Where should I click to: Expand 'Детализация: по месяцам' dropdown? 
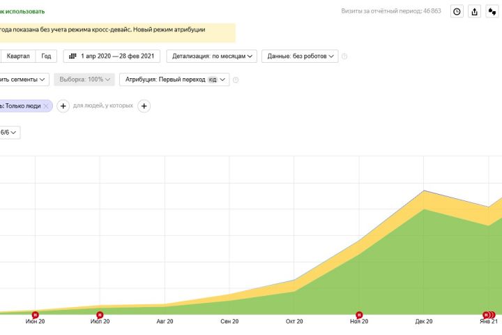click(214, 57)
